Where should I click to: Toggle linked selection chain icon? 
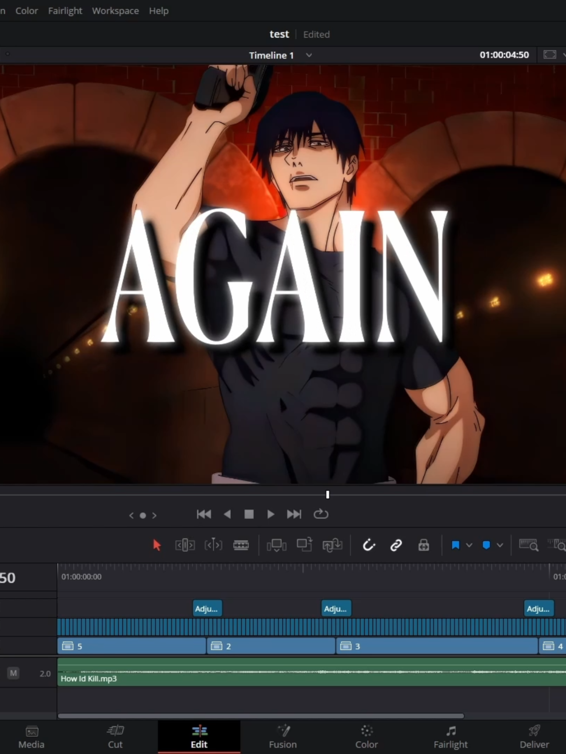click(396, 545)
